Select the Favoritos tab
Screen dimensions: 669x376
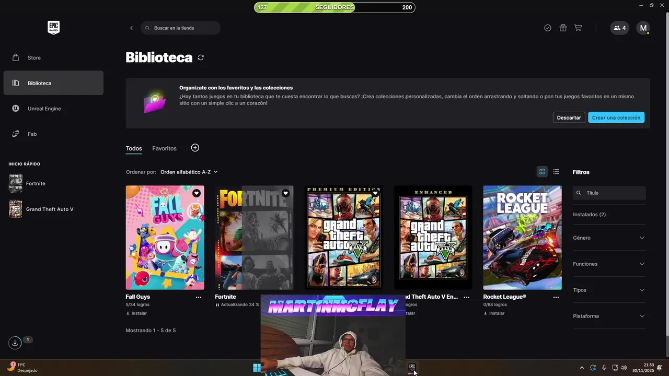[164, 148]
